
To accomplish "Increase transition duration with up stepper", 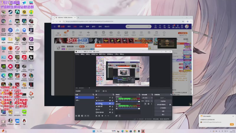I will pyautogui.click(x=152, y=100).
